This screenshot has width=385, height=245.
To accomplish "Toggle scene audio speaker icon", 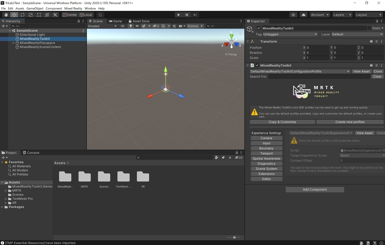I will point(137,26).
